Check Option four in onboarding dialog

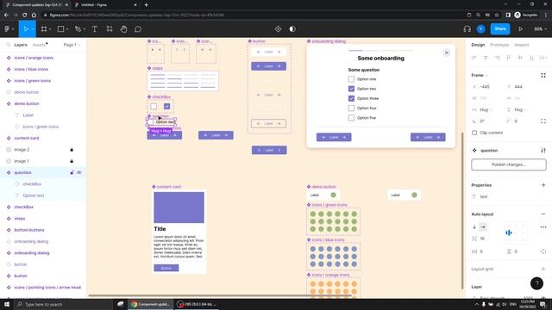pos(351,108)
